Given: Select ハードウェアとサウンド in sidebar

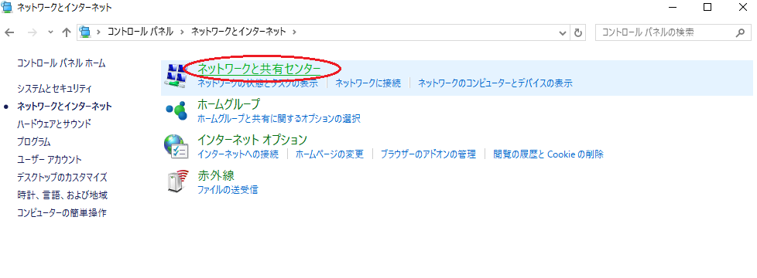Looking at the screenshot, I should click(53, 124).
